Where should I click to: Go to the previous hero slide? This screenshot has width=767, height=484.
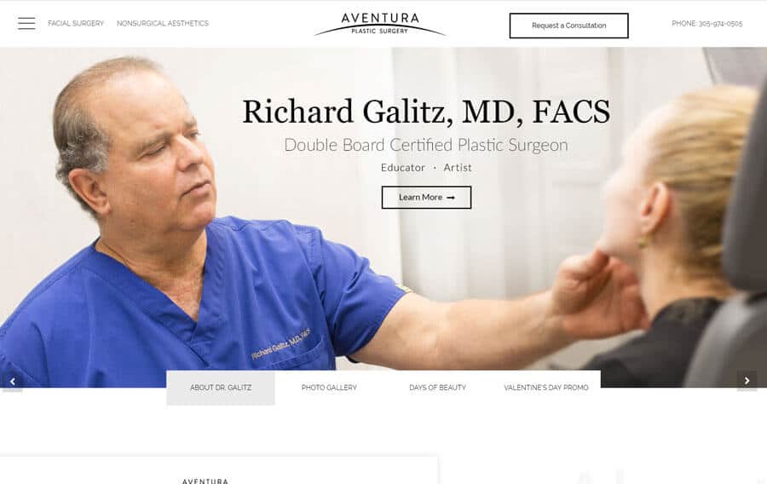pos(12,381)
